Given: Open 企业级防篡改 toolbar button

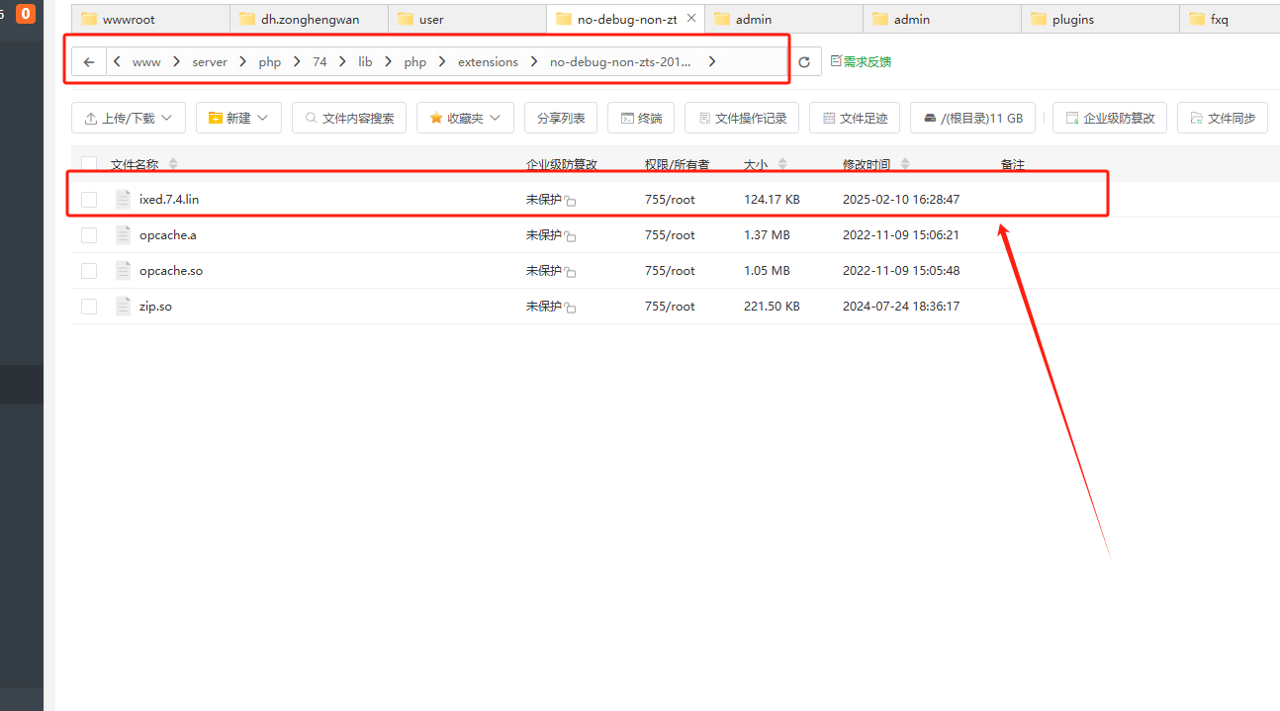Looking at the screenshot, I should [1110, 118].
